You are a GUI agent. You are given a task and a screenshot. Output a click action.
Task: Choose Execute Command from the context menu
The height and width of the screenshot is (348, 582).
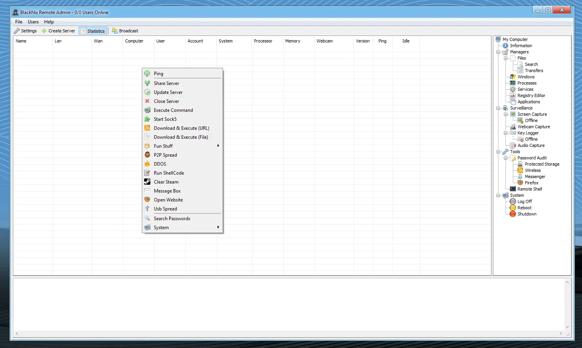point(173,110)
